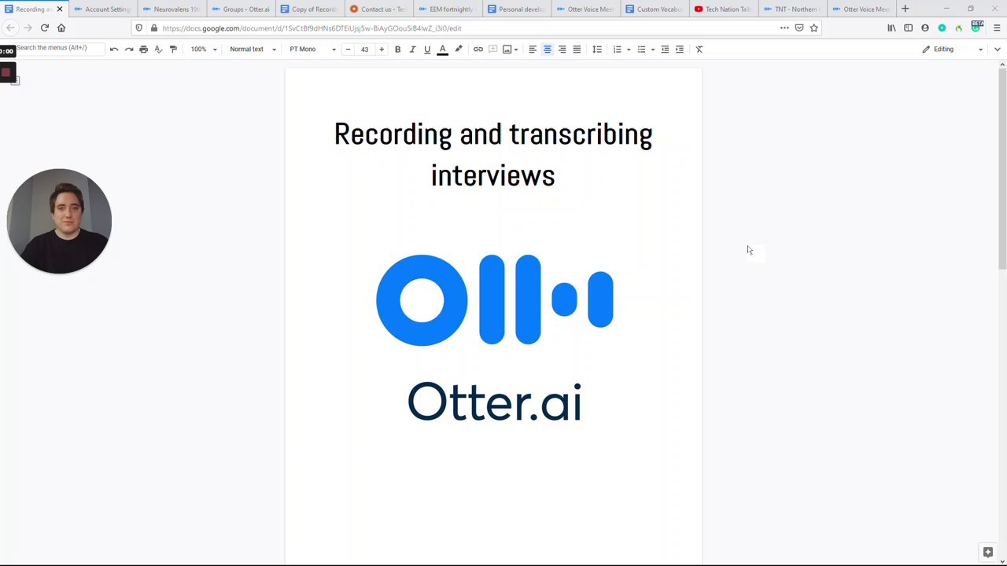Screen dimensions: 1007x566
Task: Open the zoom level dropdown showing 100%
Action: [x=203, y=49]
